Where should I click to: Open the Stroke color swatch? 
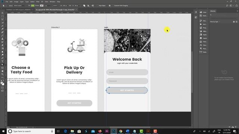(x=41, y=6)
